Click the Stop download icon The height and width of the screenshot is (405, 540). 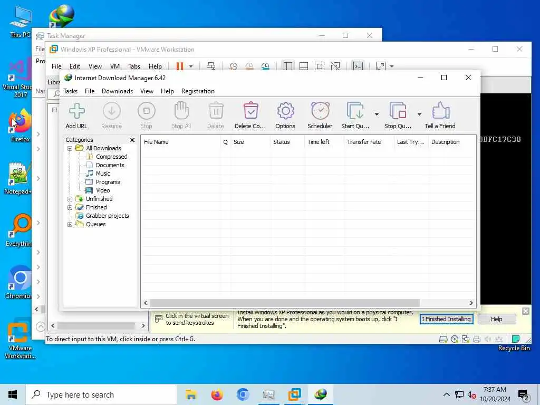coord(147,115)
